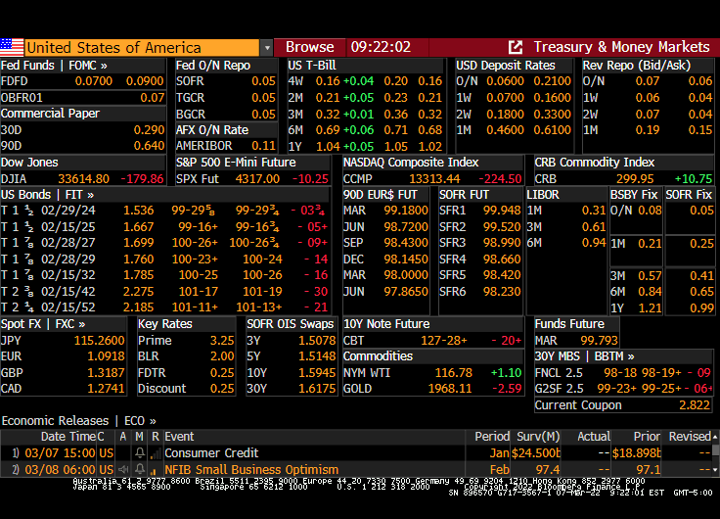Click the Browse button
The image size is (720, 519).
[309, 47]
